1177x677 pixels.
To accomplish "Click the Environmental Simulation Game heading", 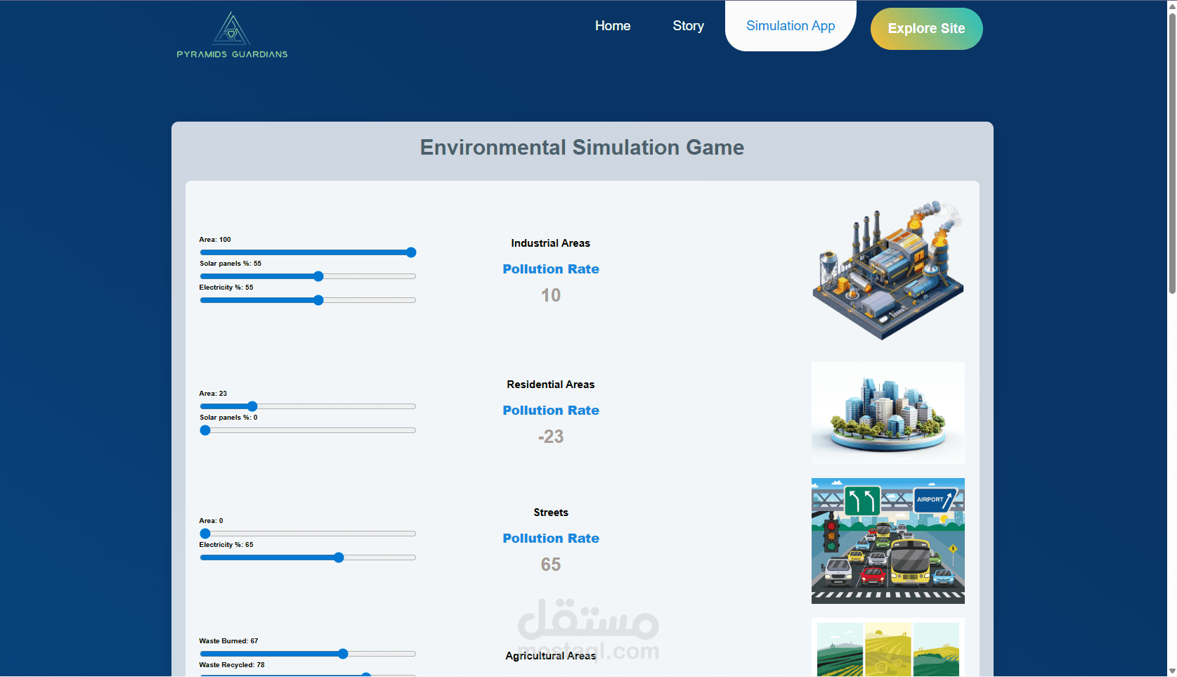I will pos(582,148).
